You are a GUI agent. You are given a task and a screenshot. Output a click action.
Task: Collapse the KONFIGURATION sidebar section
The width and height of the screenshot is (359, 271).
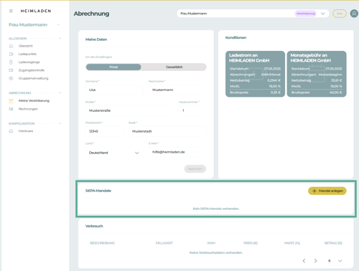(x=60, y=123)
